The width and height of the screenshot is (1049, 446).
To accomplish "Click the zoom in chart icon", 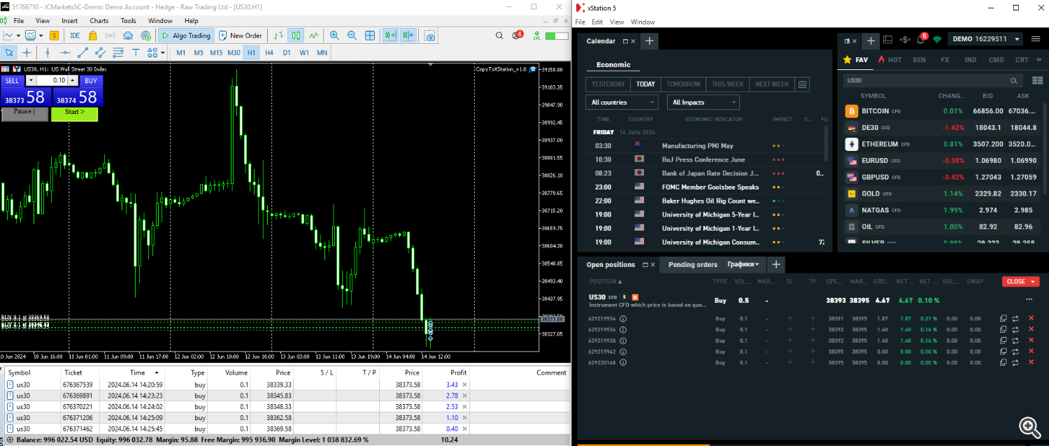I will pyautogui.click(x=334, y=36).
